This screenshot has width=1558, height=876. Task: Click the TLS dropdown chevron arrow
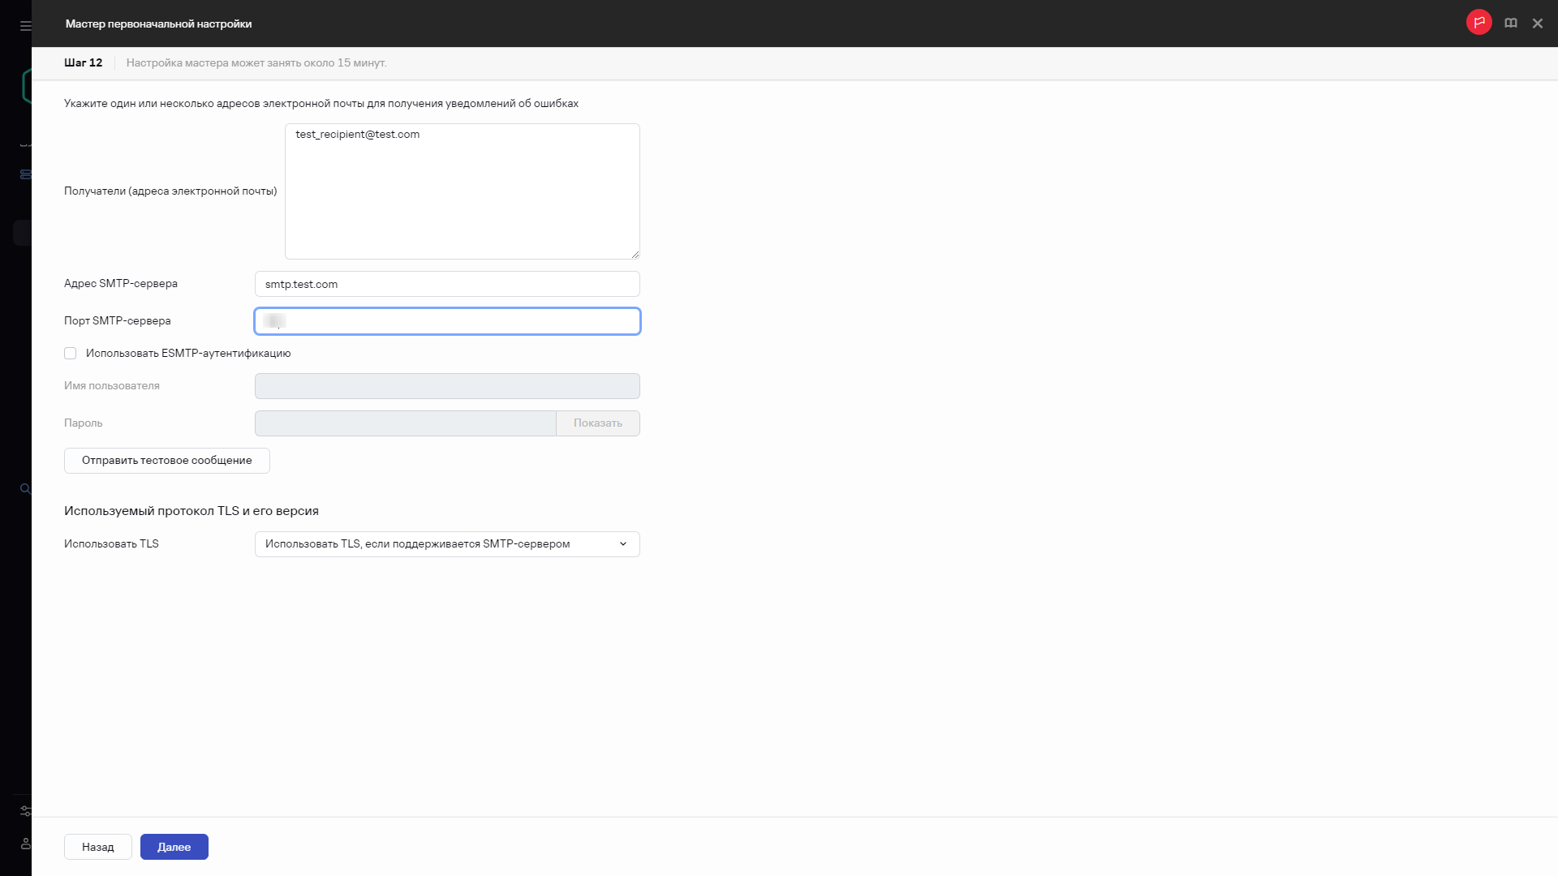[x=622, y=544]
